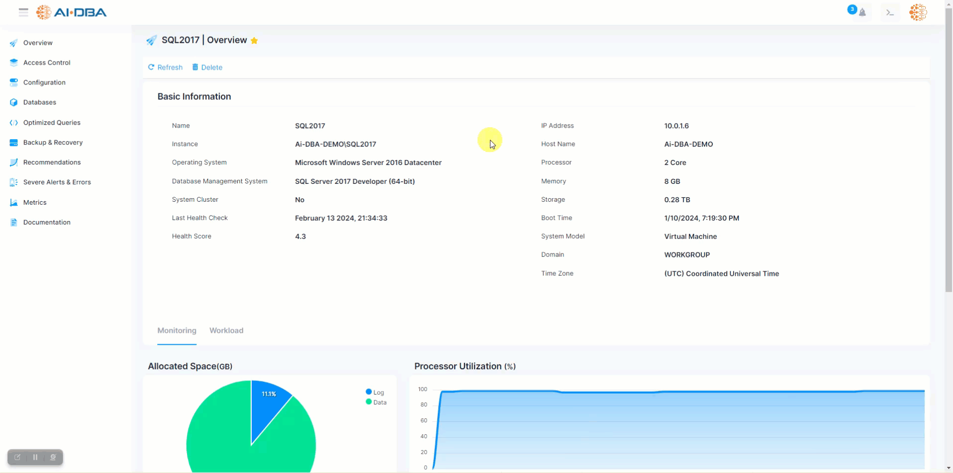Screen dimensions: 953x473
Task: Toggle the Data series in the pie legend
Action: pyautogui.click(x=376, y=402)
